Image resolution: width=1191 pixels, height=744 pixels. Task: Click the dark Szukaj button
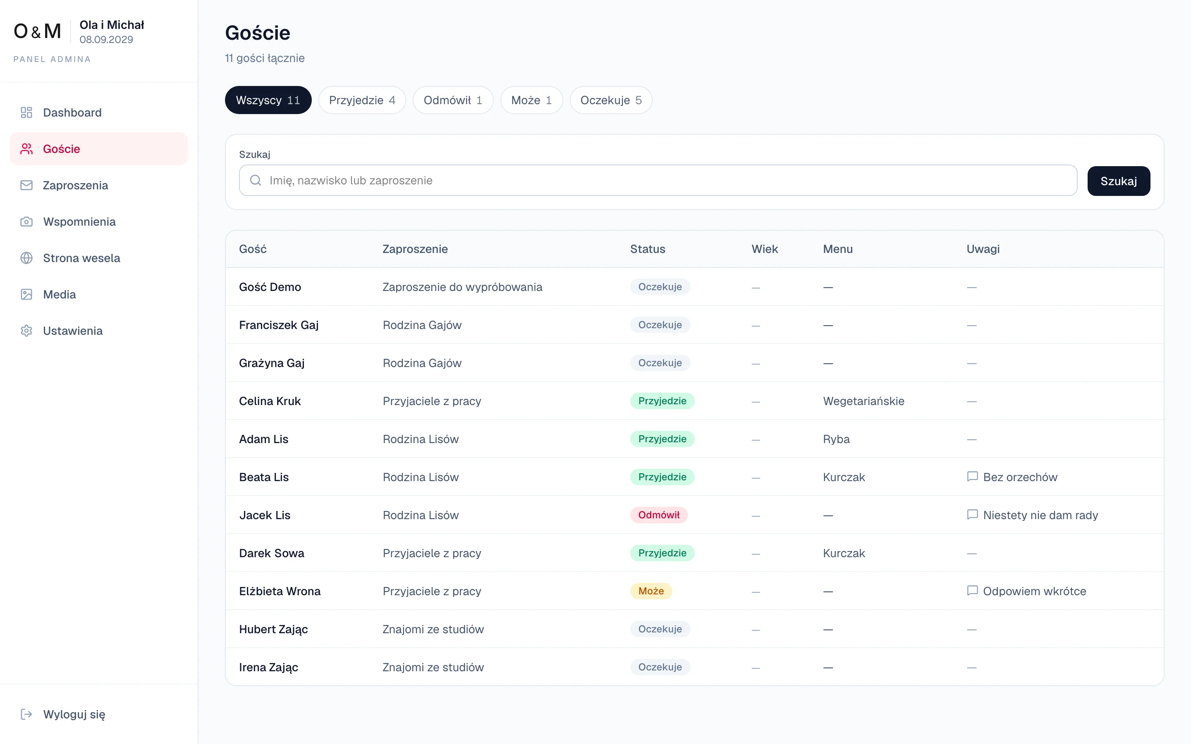point(1118,181)
